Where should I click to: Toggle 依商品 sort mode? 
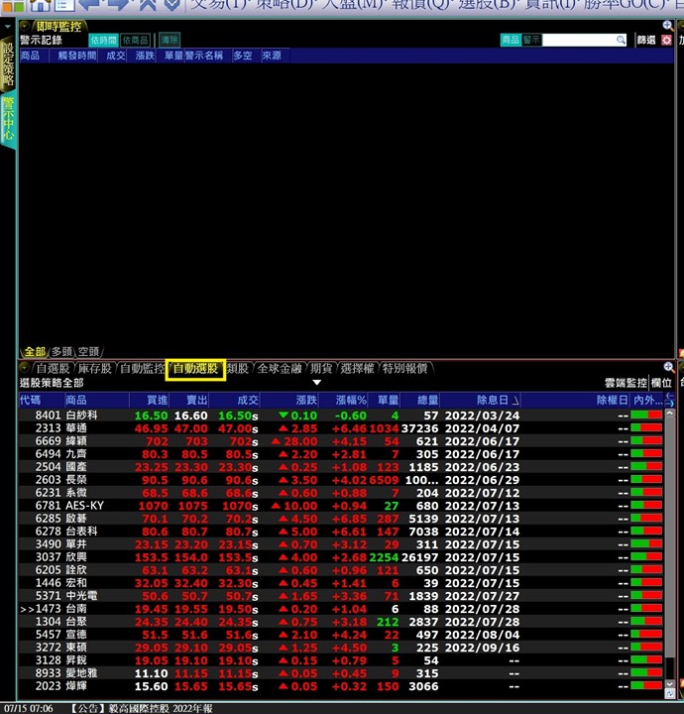click(135, 40)
